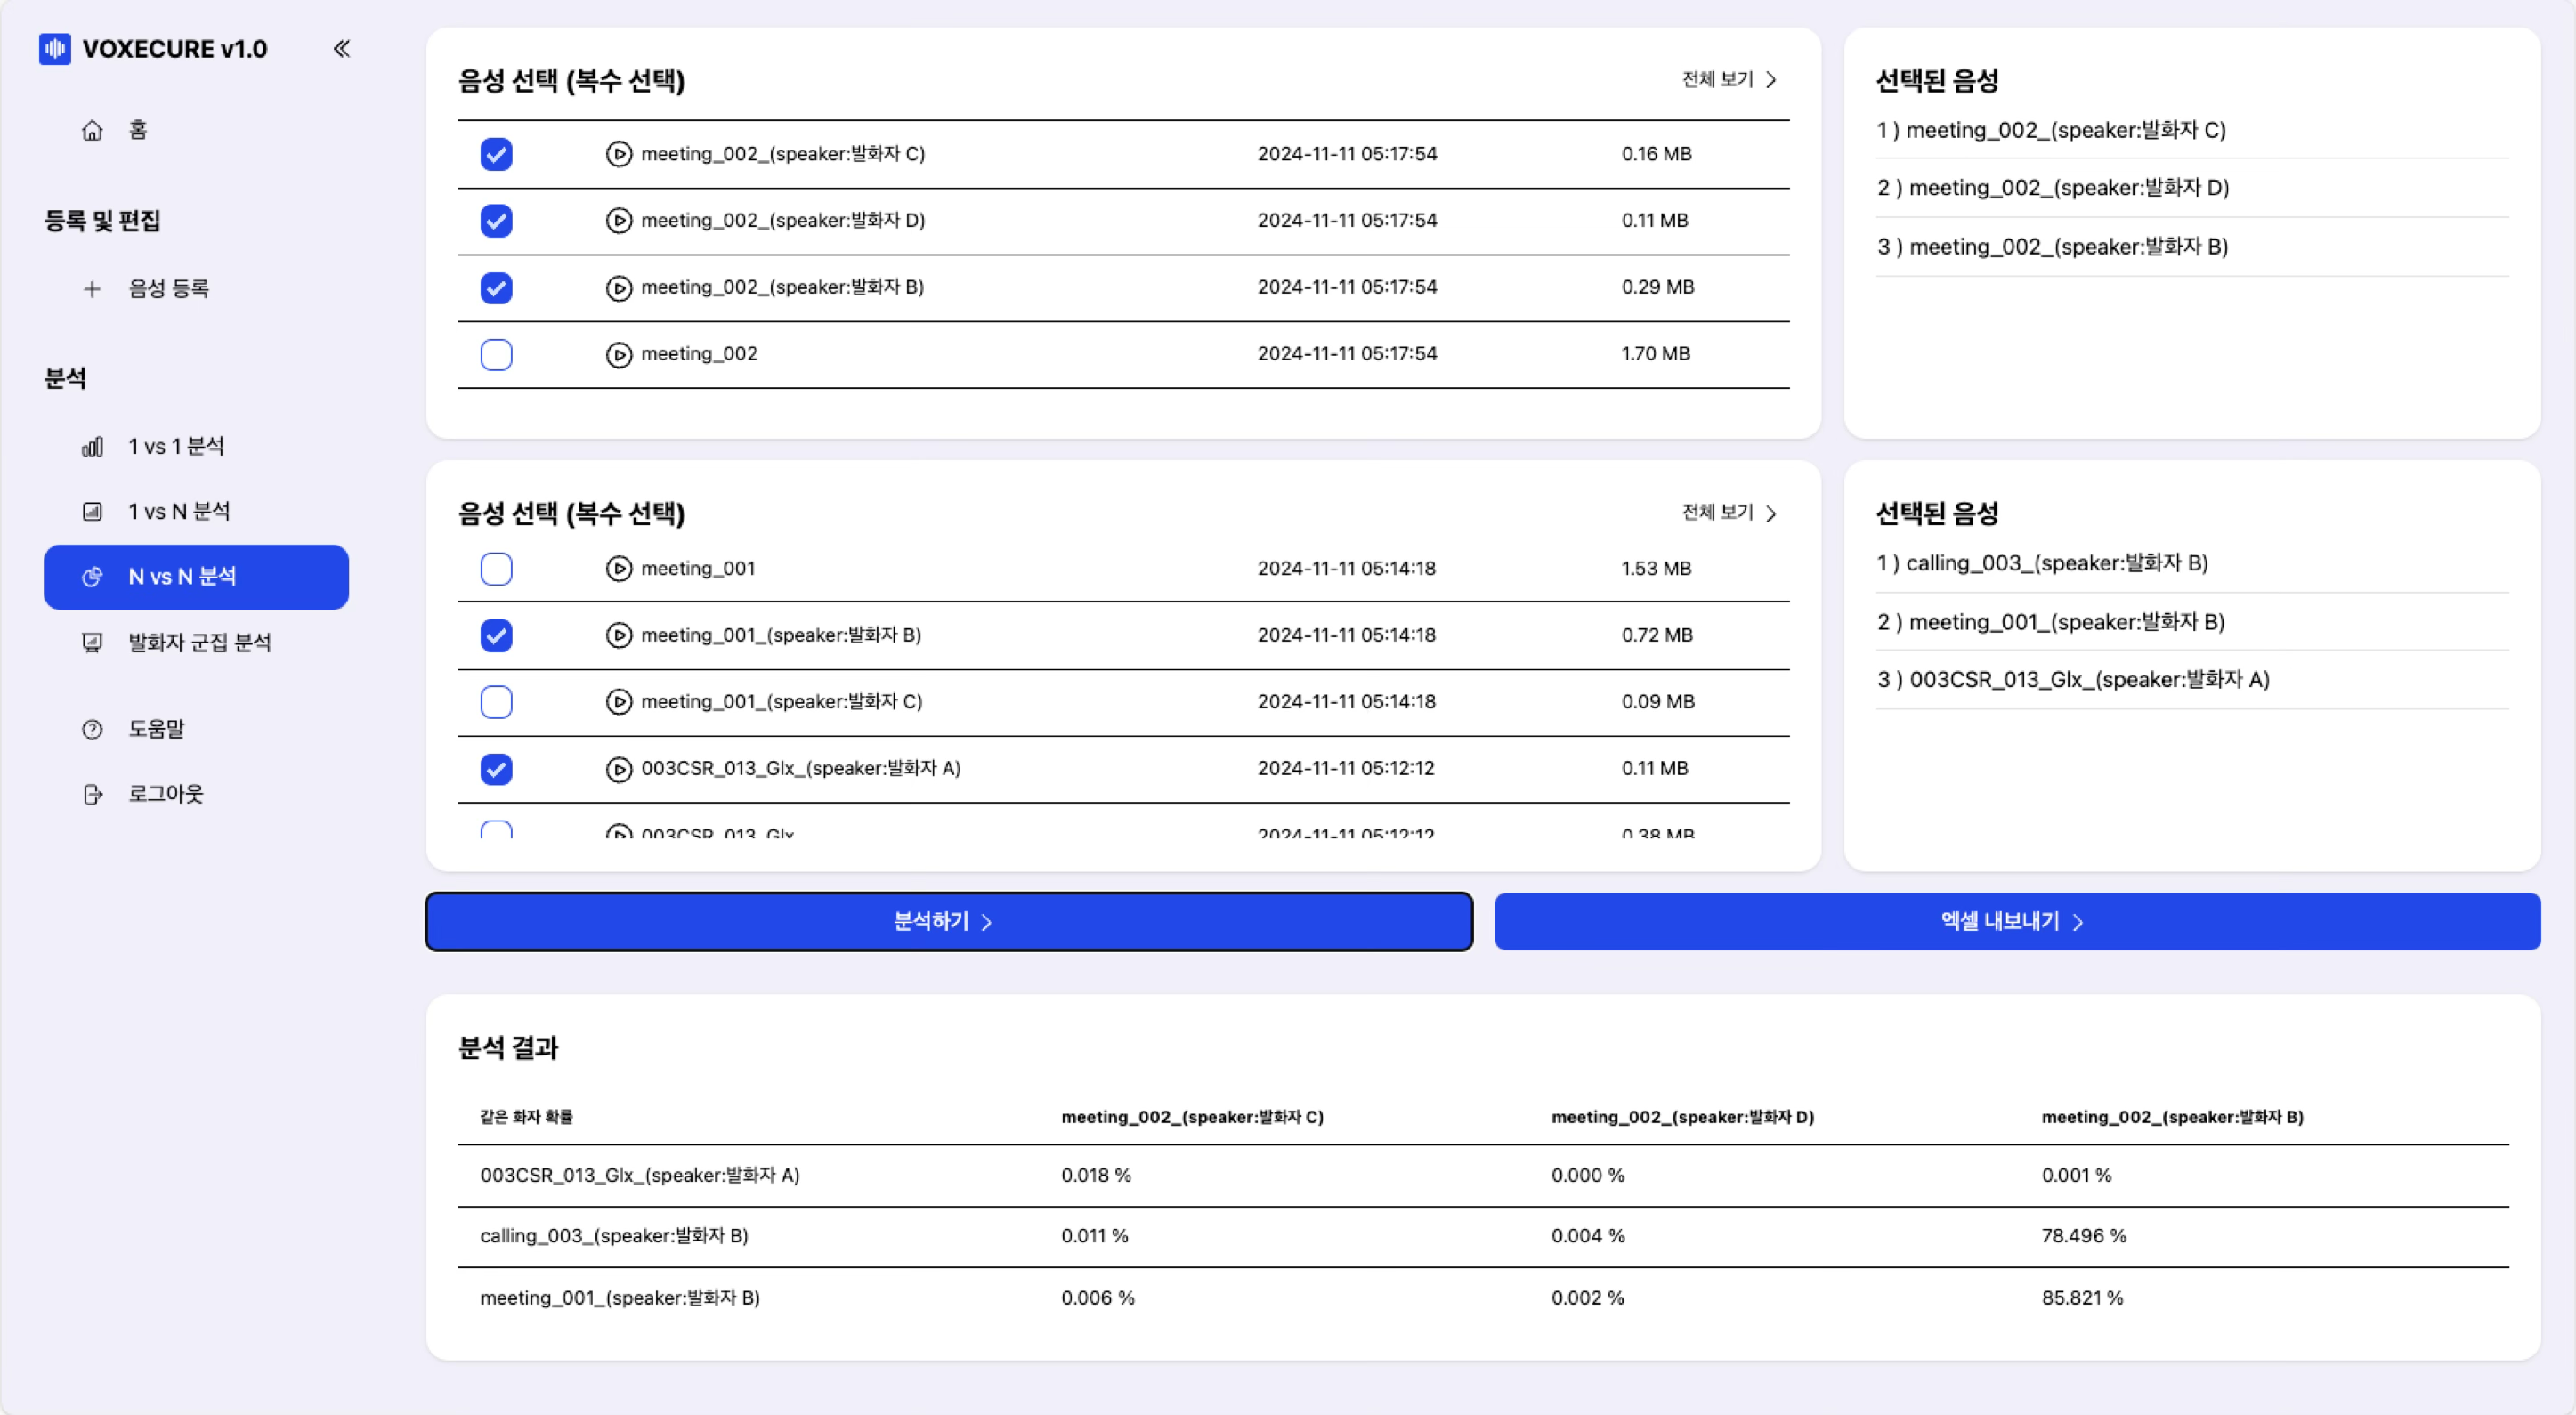Click the home icon in sidebar
This screenshot has width=2576, height=1415.
coord(92,130)
